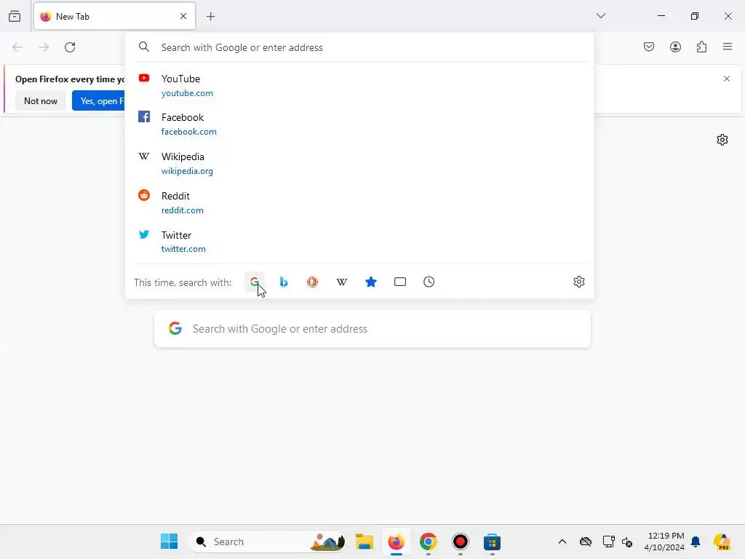The image size is (745, 559).
Task: Expand the list all tabs chevron
Action: [600, 16]
